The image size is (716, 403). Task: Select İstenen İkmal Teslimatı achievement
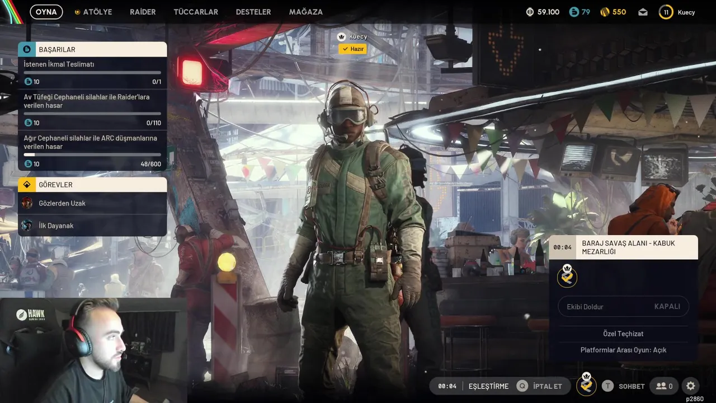click(92, 73)
